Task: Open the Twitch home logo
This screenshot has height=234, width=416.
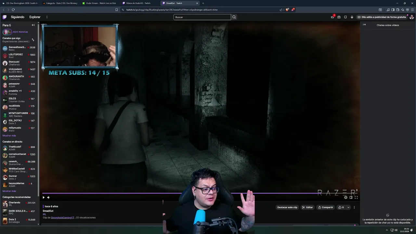Action: (x=5, y=17)
